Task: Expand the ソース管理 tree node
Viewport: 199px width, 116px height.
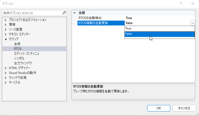Action: [x=6, y=29]
